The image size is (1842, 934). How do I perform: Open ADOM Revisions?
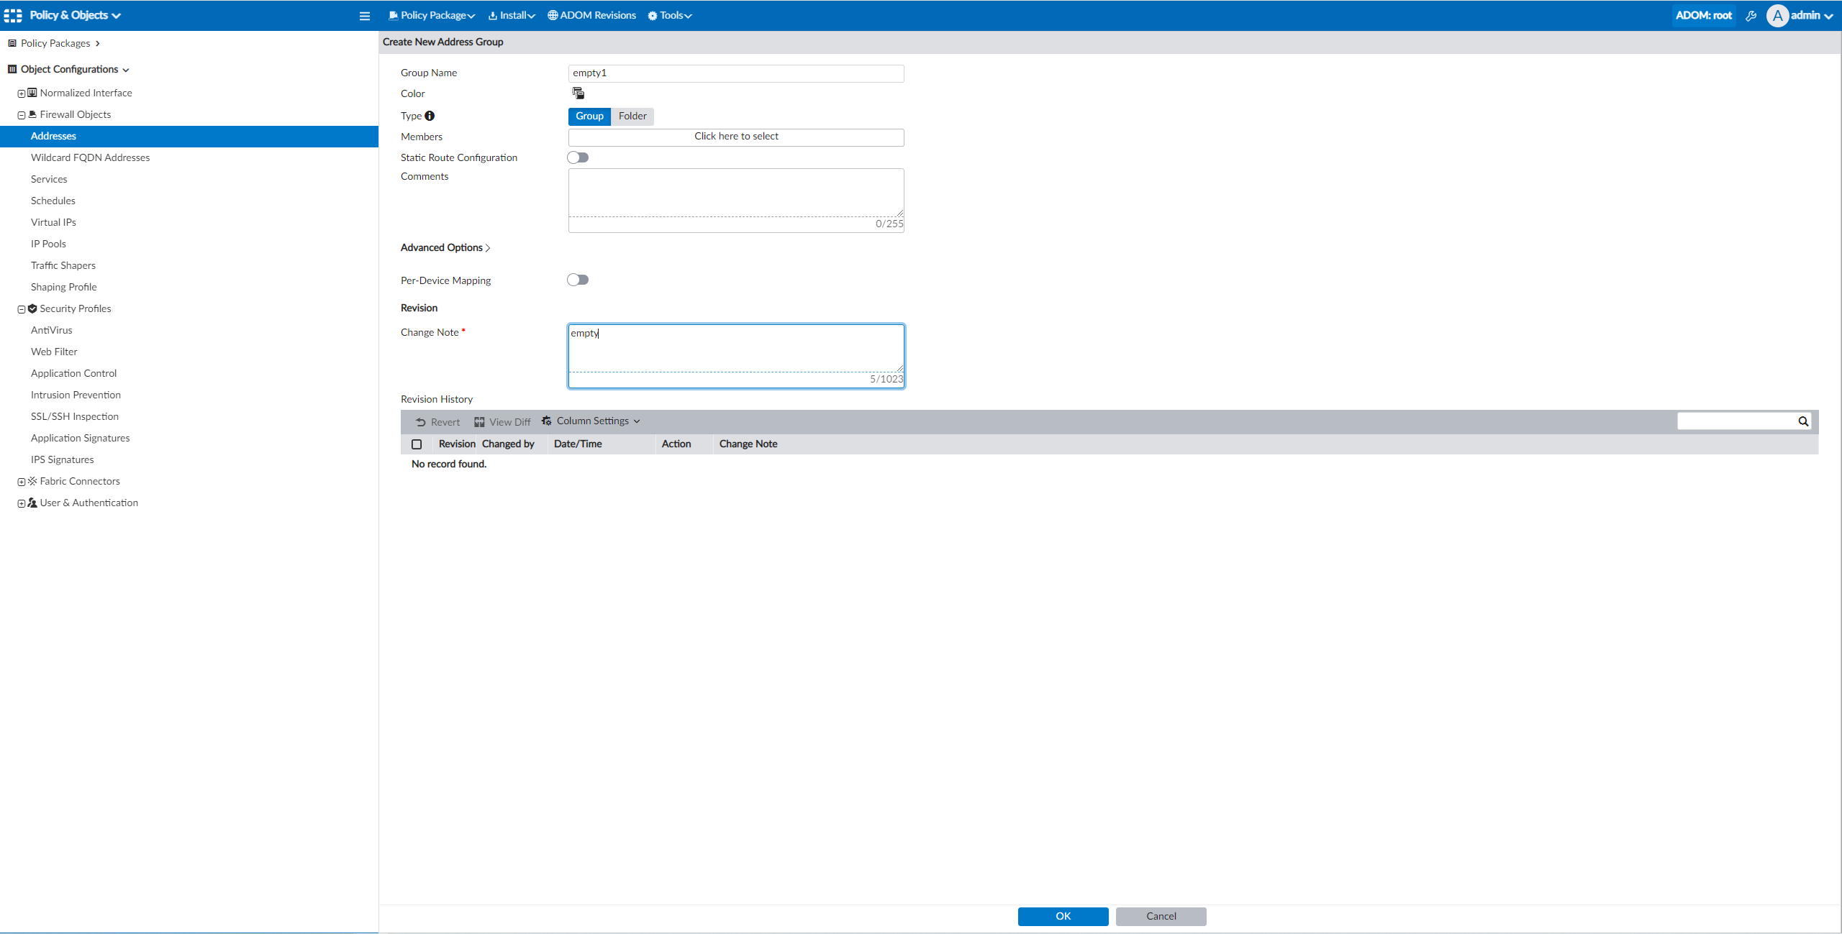point(591,15)
